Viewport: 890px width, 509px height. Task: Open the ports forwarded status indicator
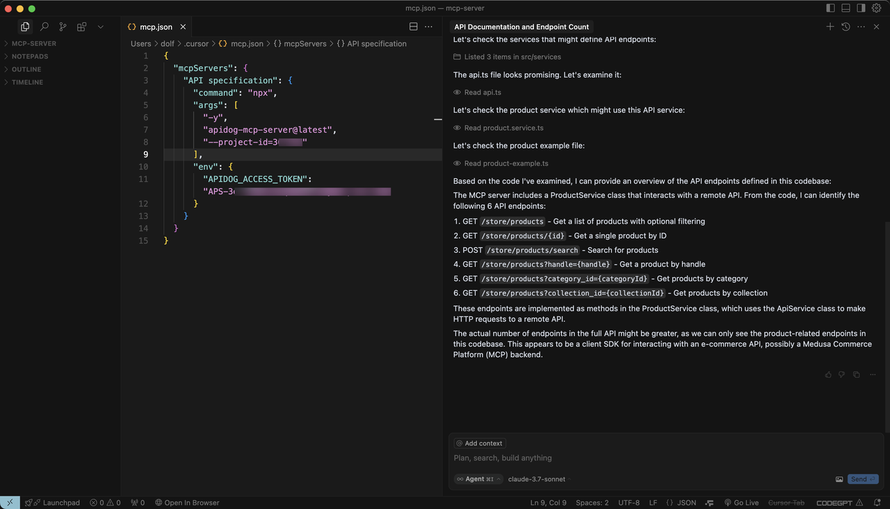(138, 503)
